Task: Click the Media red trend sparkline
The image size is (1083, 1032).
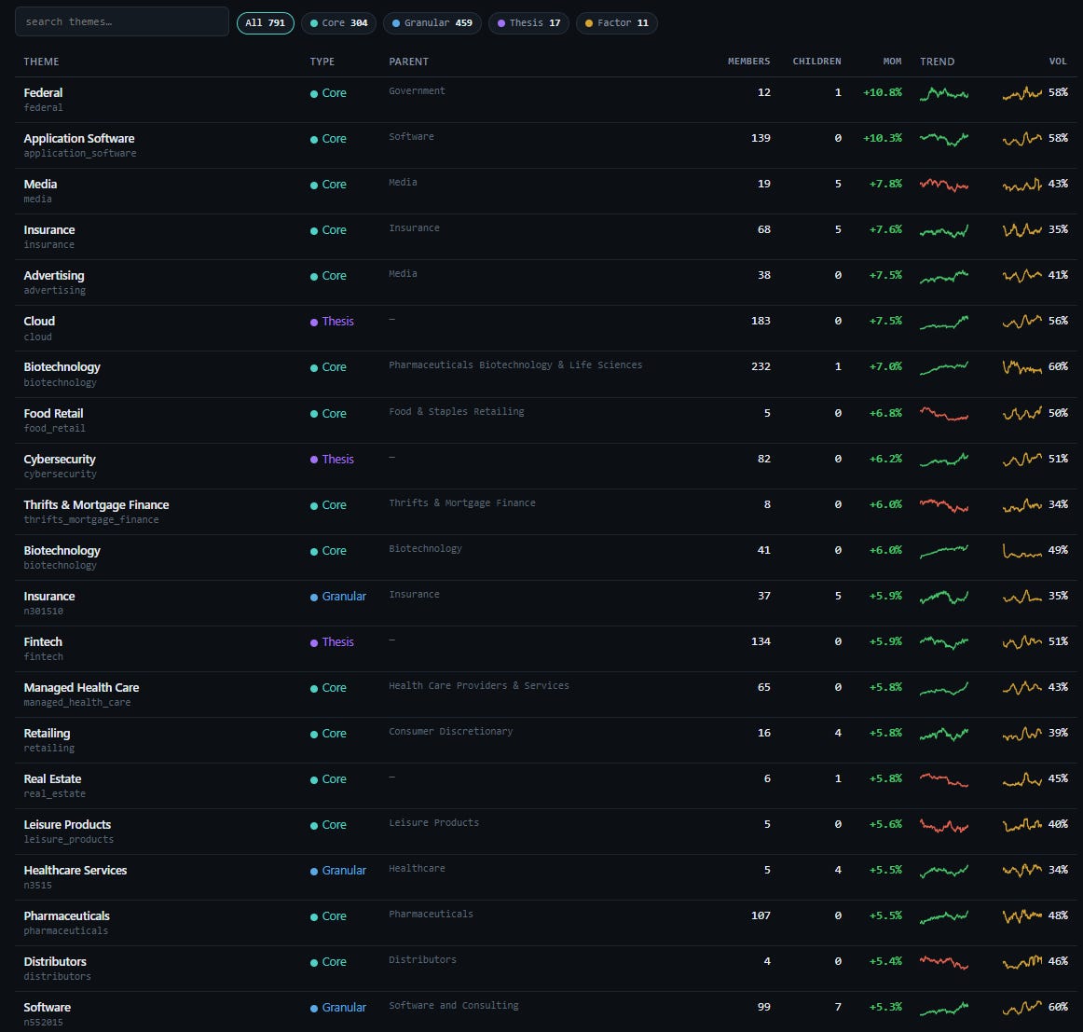Action: pyautogui.click(x=943, y=184)
